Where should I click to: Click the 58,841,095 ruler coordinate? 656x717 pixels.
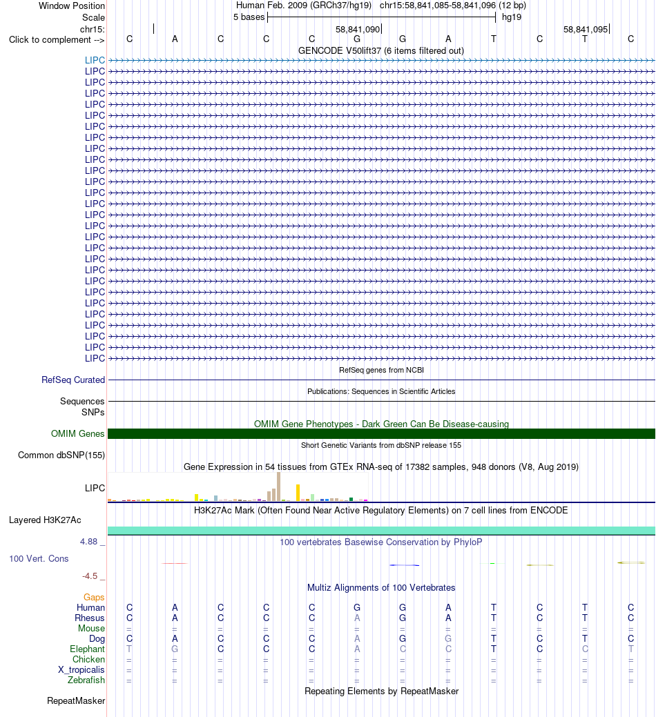[585, 29]
